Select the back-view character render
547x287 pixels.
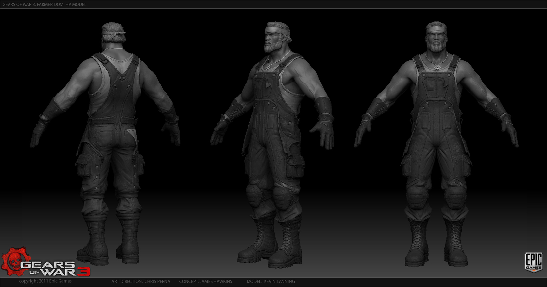point(106,143)
